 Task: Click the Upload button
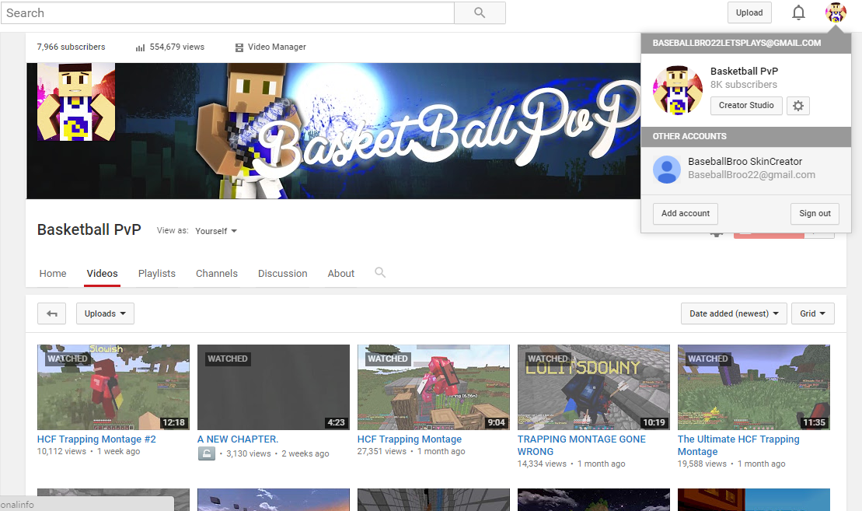point(749,12)
